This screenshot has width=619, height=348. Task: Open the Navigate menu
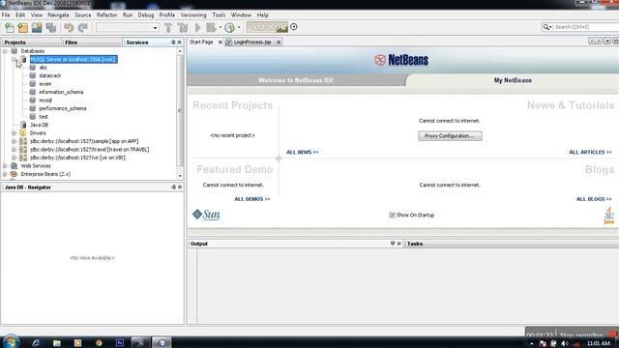(58, 15)
